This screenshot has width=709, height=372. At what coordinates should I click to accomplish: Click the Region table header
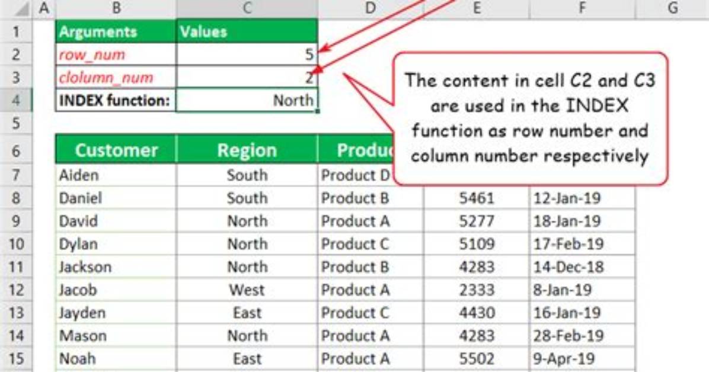point(247,149)
